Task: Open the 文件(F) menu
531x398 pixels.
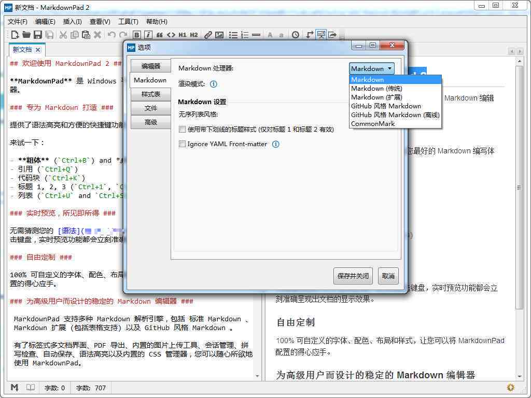Action: 17,22
